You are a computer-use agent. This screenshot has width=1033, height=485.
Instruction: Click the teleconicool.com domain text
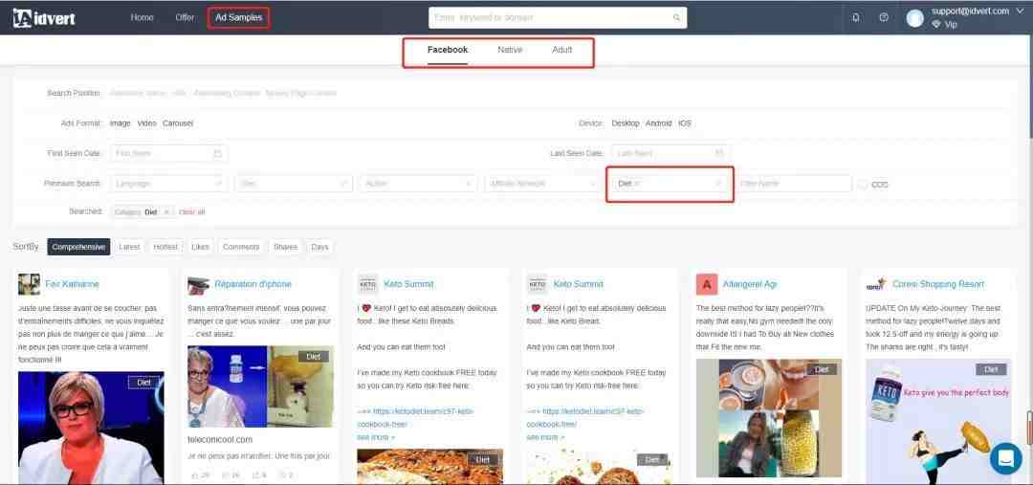[x=220, y=439]
